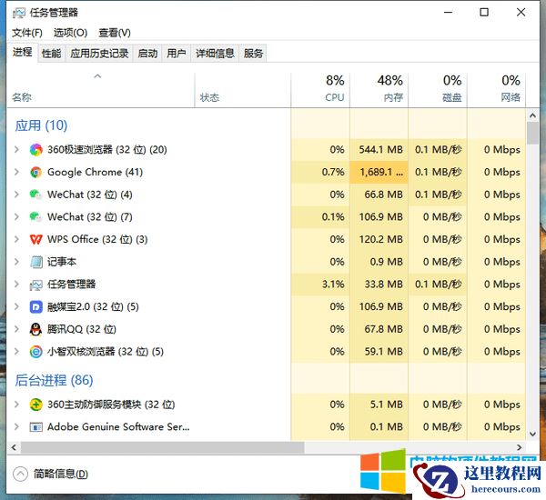Click the Task Manager title bar icon
The image size is (546, 500).
point(19,13)
